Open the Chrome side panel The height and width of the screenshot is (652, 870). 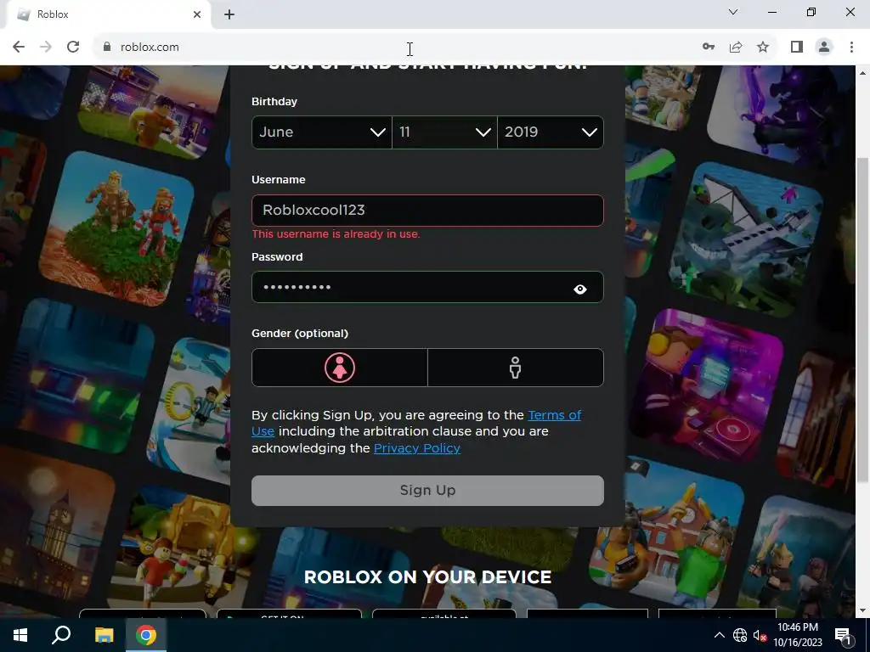(797, 48)
